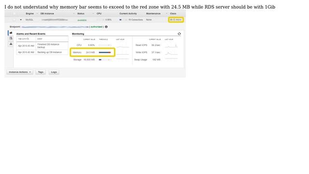This screenshot has width=309, height=174.
Task: Click the 'Monitoring' heading
Action: [78, 34]
